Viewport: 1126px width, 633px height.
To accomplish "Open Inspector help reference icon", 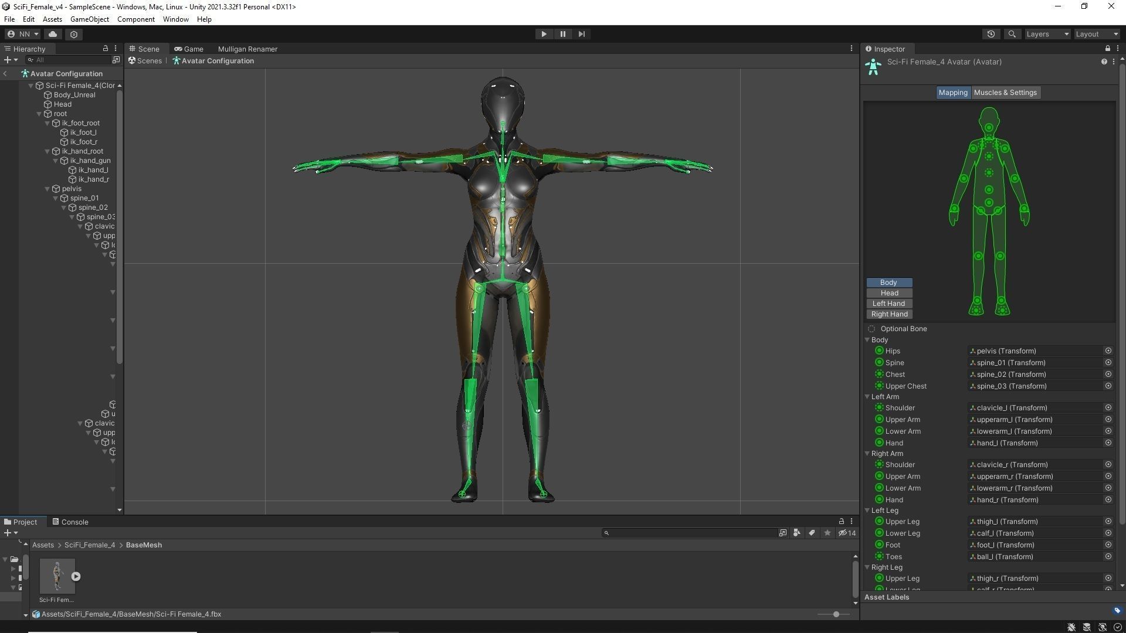I will pos(1104,62).
